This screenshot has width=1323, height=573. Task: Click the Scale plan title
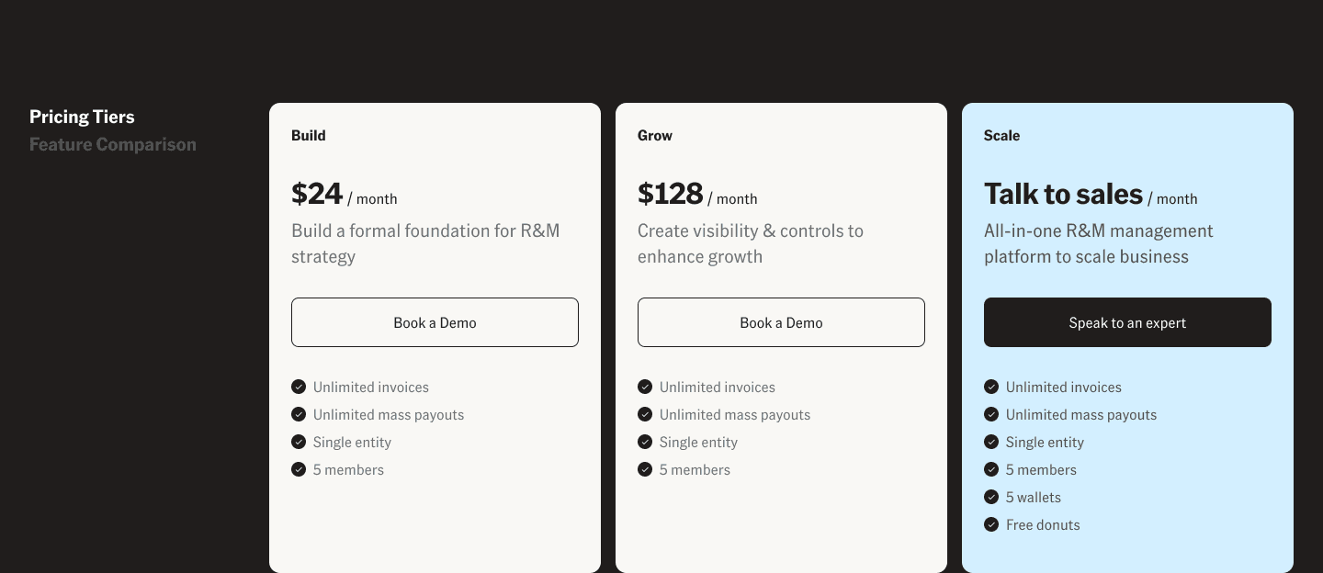(x=1001, y=135)
